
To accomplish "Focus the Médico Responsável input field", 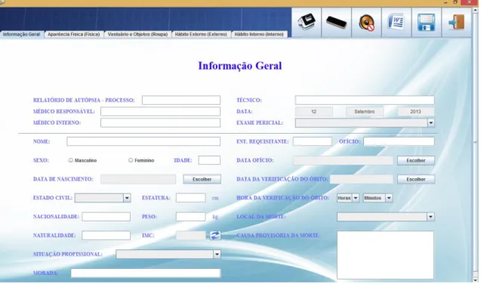I will tap(160, 111).
